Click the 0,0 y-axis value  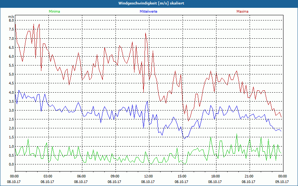coord(12,164)
